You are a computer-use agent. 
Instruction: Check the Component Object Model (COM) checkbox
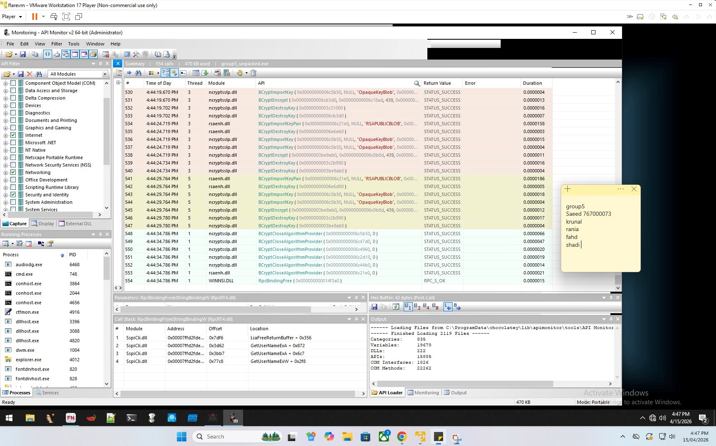[13, 83]
